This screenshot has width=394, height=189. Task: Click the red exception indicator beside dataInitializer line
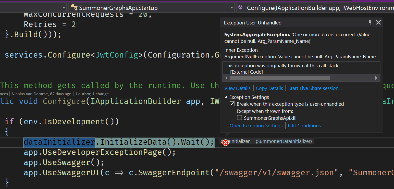click(x=226, y=143)
